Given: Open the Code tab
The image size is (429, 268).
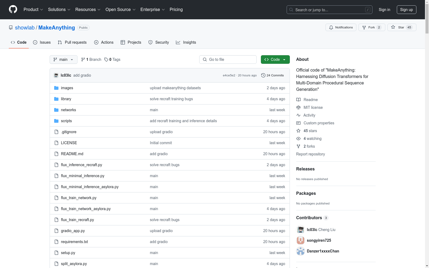Looking at the screenshot, I should [x=19, y=42].
